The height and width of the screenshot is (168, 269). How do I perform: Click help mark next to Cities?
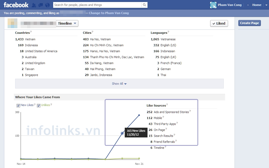click(92, 32)
